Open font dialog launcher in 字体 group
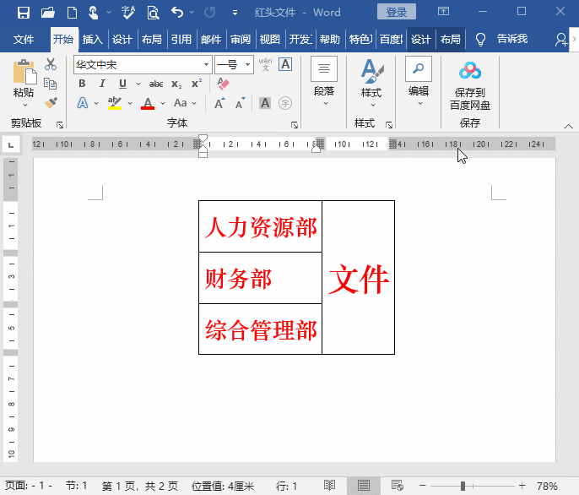This screenshot has height=495, width=579. pyautogui.click(x=295, y=125)
